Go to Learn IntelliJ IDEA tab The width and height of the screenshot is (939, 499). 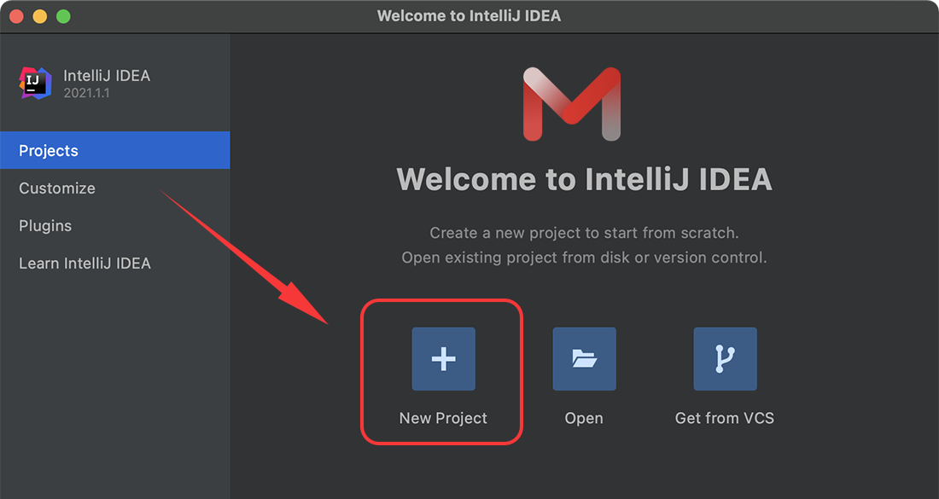click(x=115, y=264)
